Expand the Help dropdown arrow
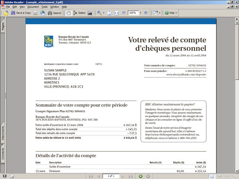This screenshot has height=179, width=239. click(x=176, y=13)
